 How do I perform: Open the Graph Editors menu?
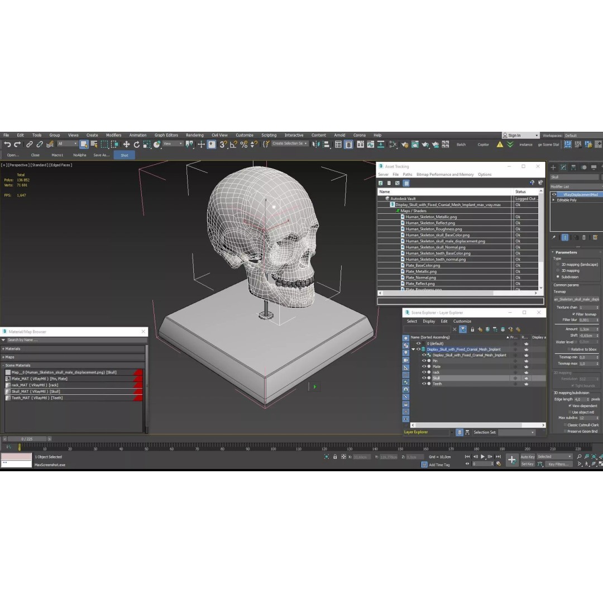pyautogui.click(x=166, y=135)
